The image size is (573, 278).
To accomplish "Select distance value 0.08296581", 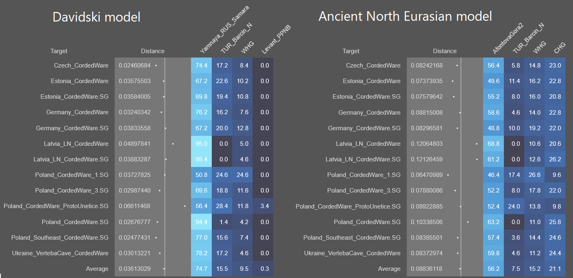I will pos(427,128).
